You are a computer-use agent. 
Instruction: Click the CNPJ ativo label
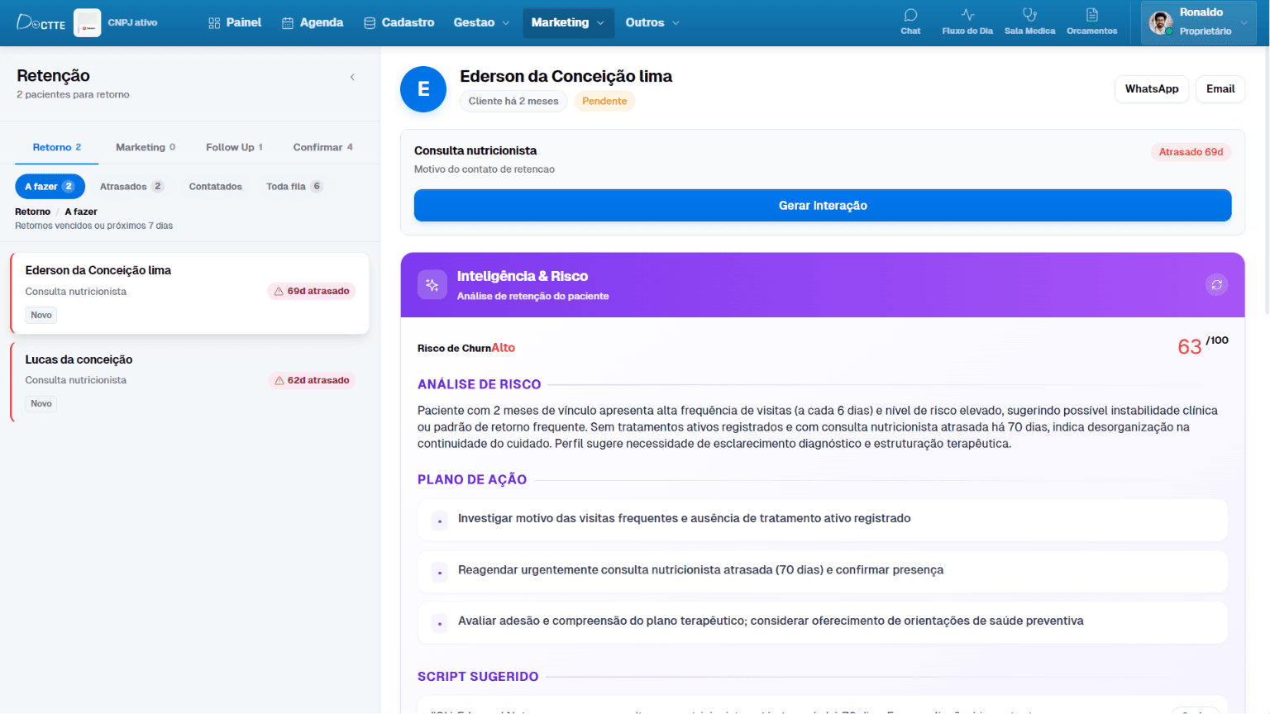click(x=132, y=22)
